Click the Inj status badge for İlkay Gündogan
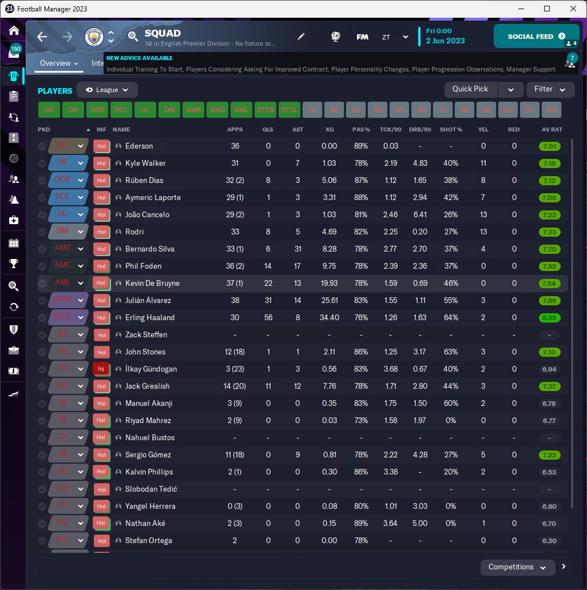This screenshot has height=590, width=587. tap(101, 369)
